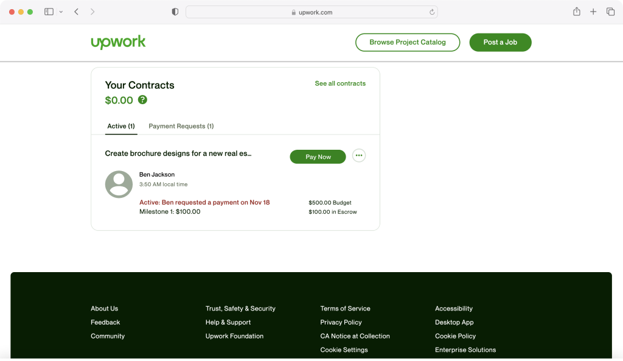
Task: Show the tab overview icon
Action: pyautogui.click(x=610, y=12)
